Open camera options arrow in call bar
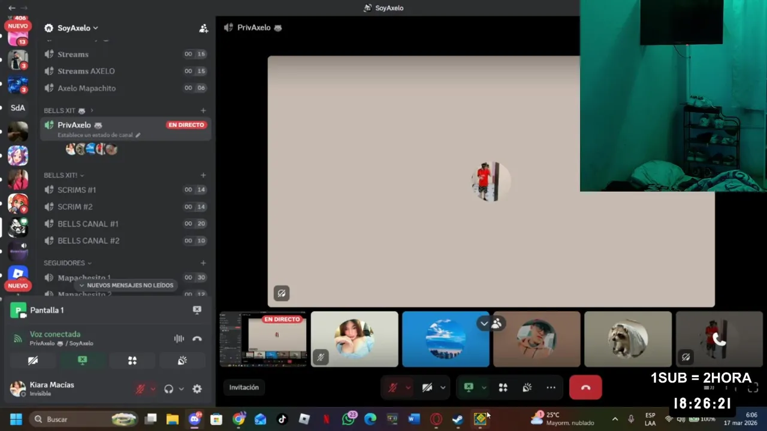The image size is (767, 431). pyautogui.click(x=443, y=388)
